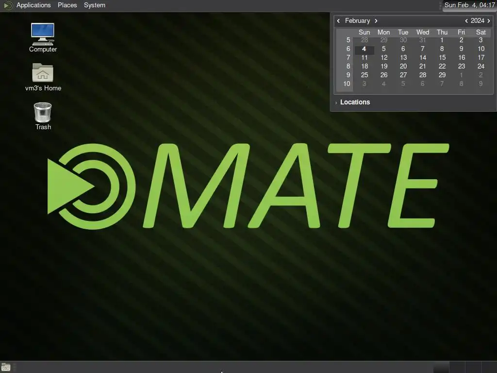Screen dimensions: 497x373
Task: Select date 20 in the calendar
Action: point(403,66)
